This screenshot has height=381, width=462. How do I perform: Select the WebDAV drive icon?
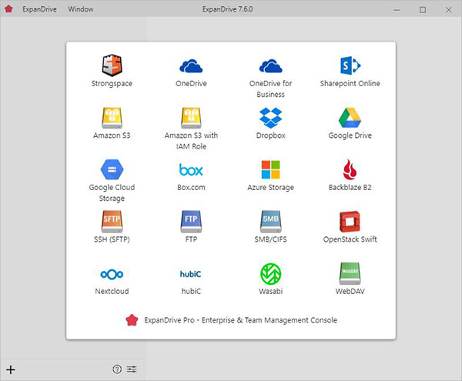[x=350, y=274]
